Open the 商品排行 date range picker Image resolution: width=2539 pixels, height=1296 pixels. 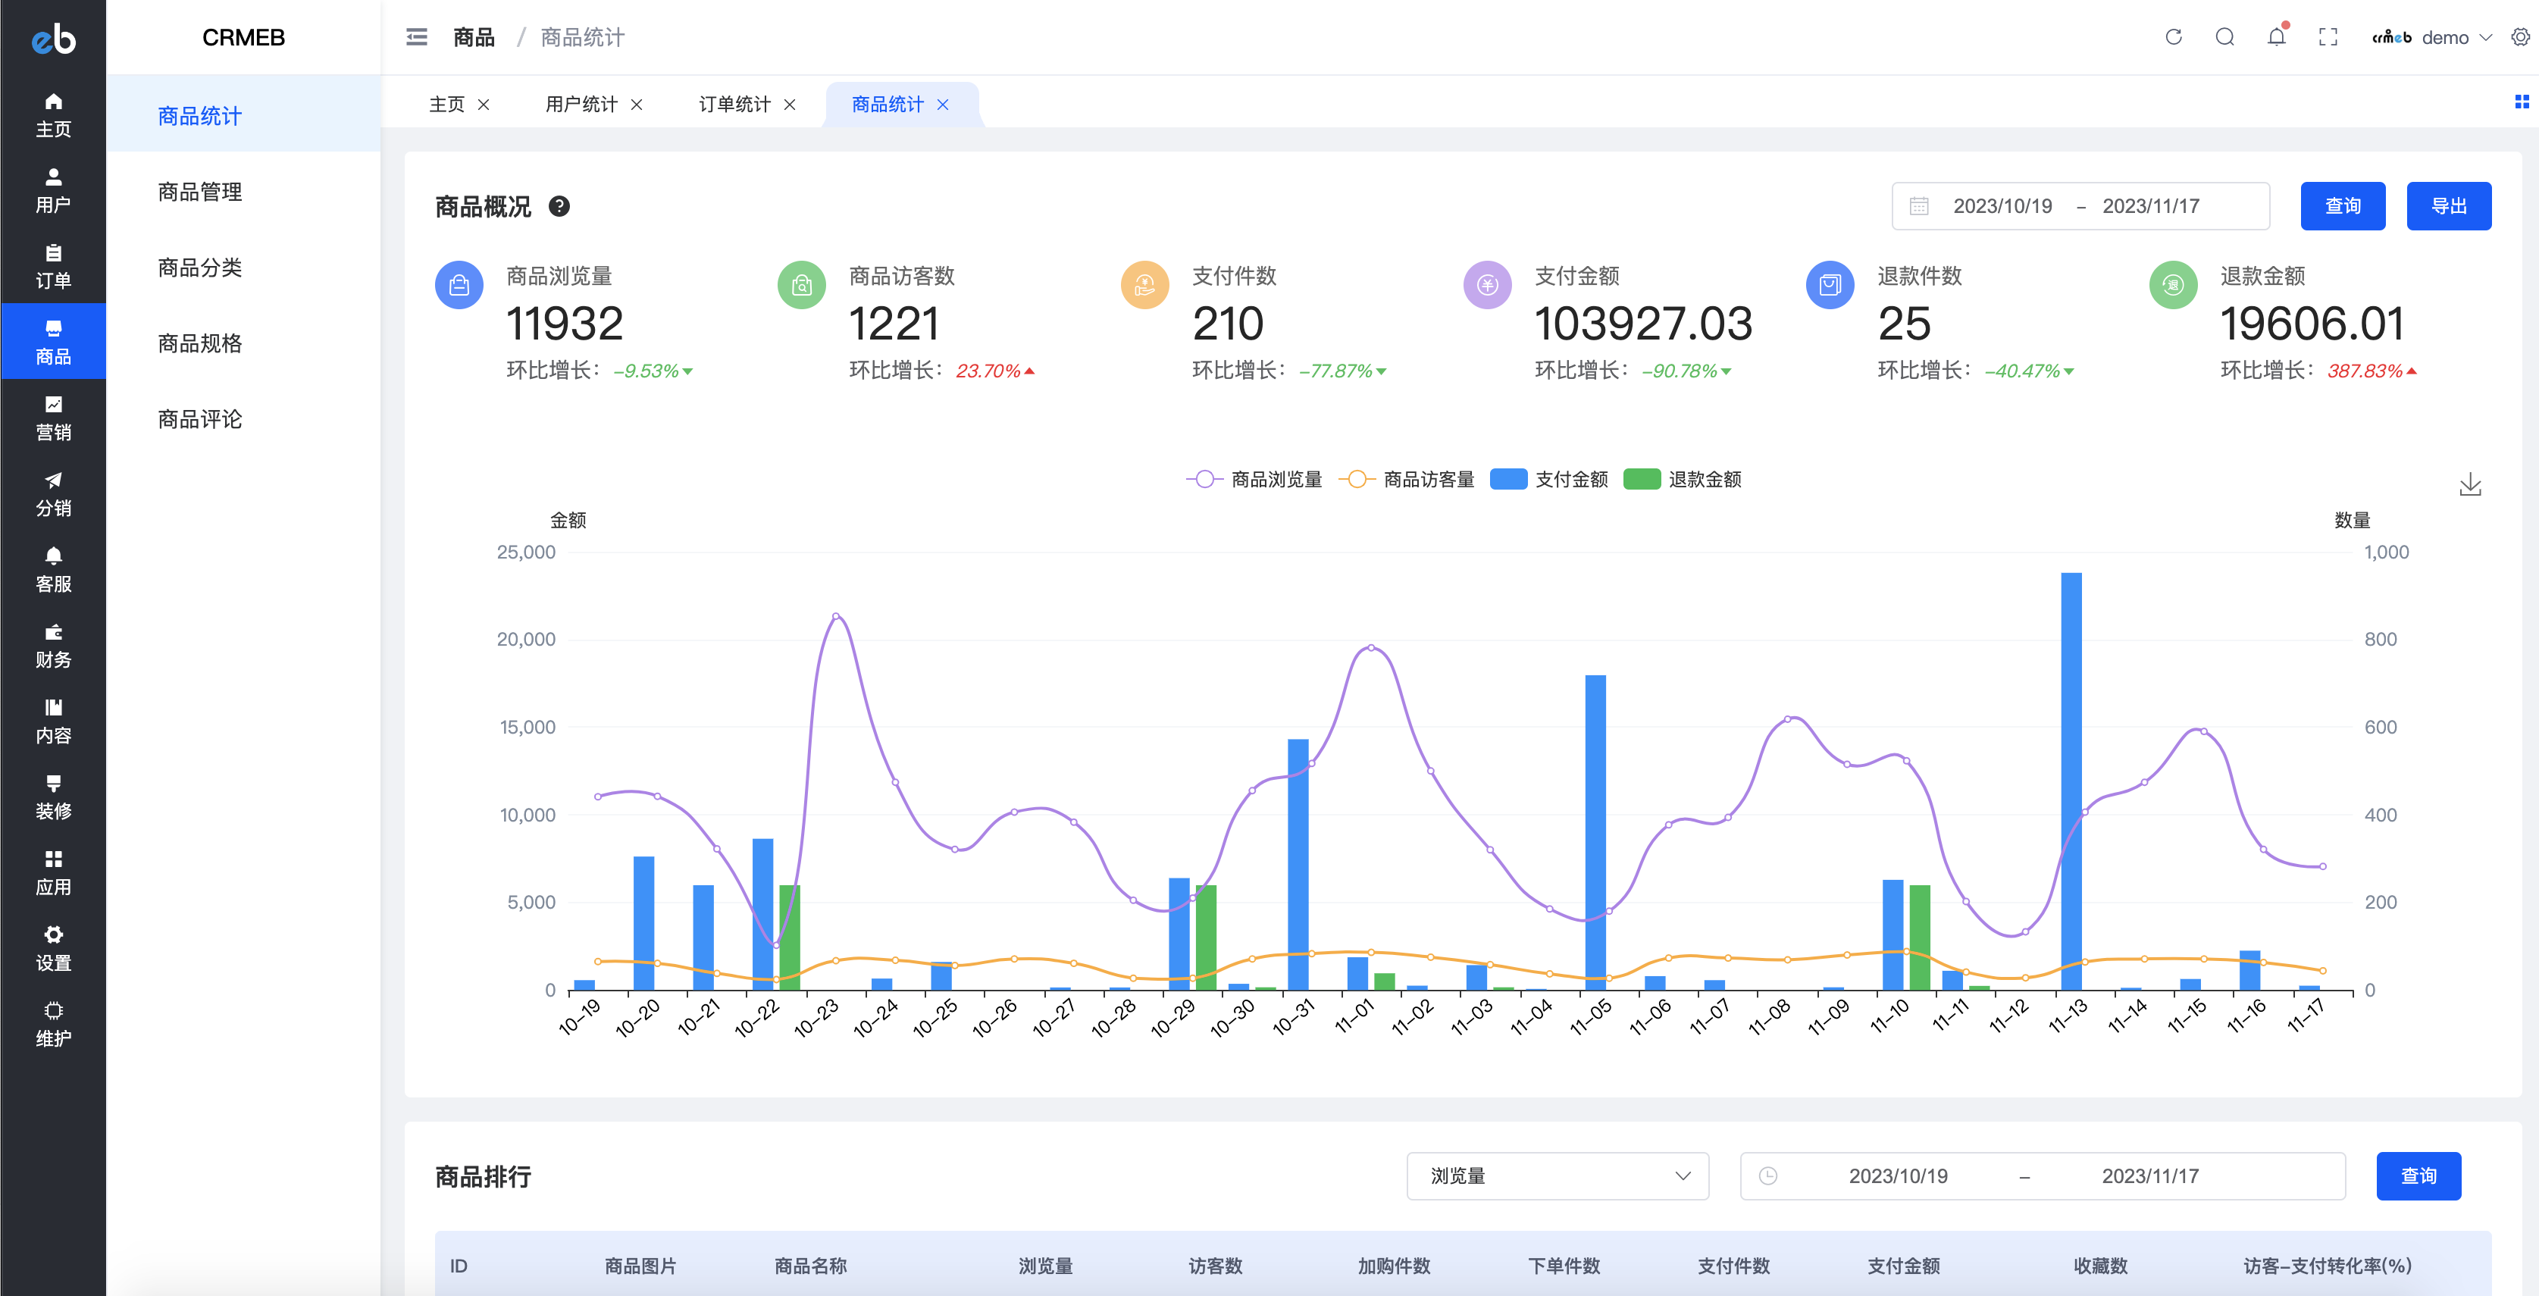2043,1175
